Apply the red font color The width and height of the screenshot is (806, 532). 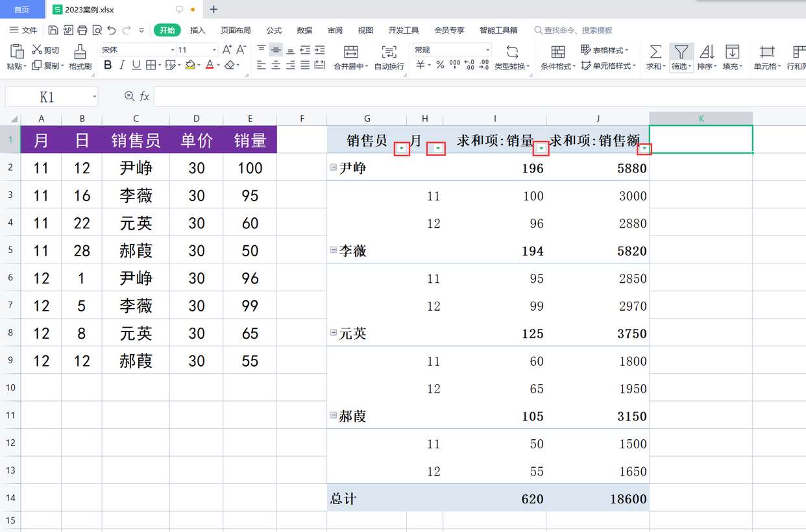pyautogui.click(x=210, y=65)
